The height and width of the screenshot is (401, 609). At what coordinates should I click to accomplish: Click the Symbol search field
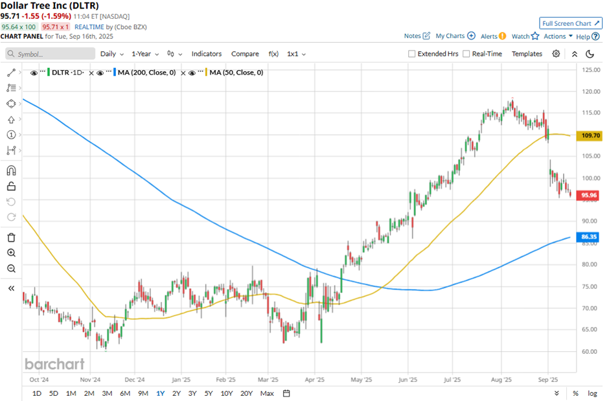click(51, 54)
